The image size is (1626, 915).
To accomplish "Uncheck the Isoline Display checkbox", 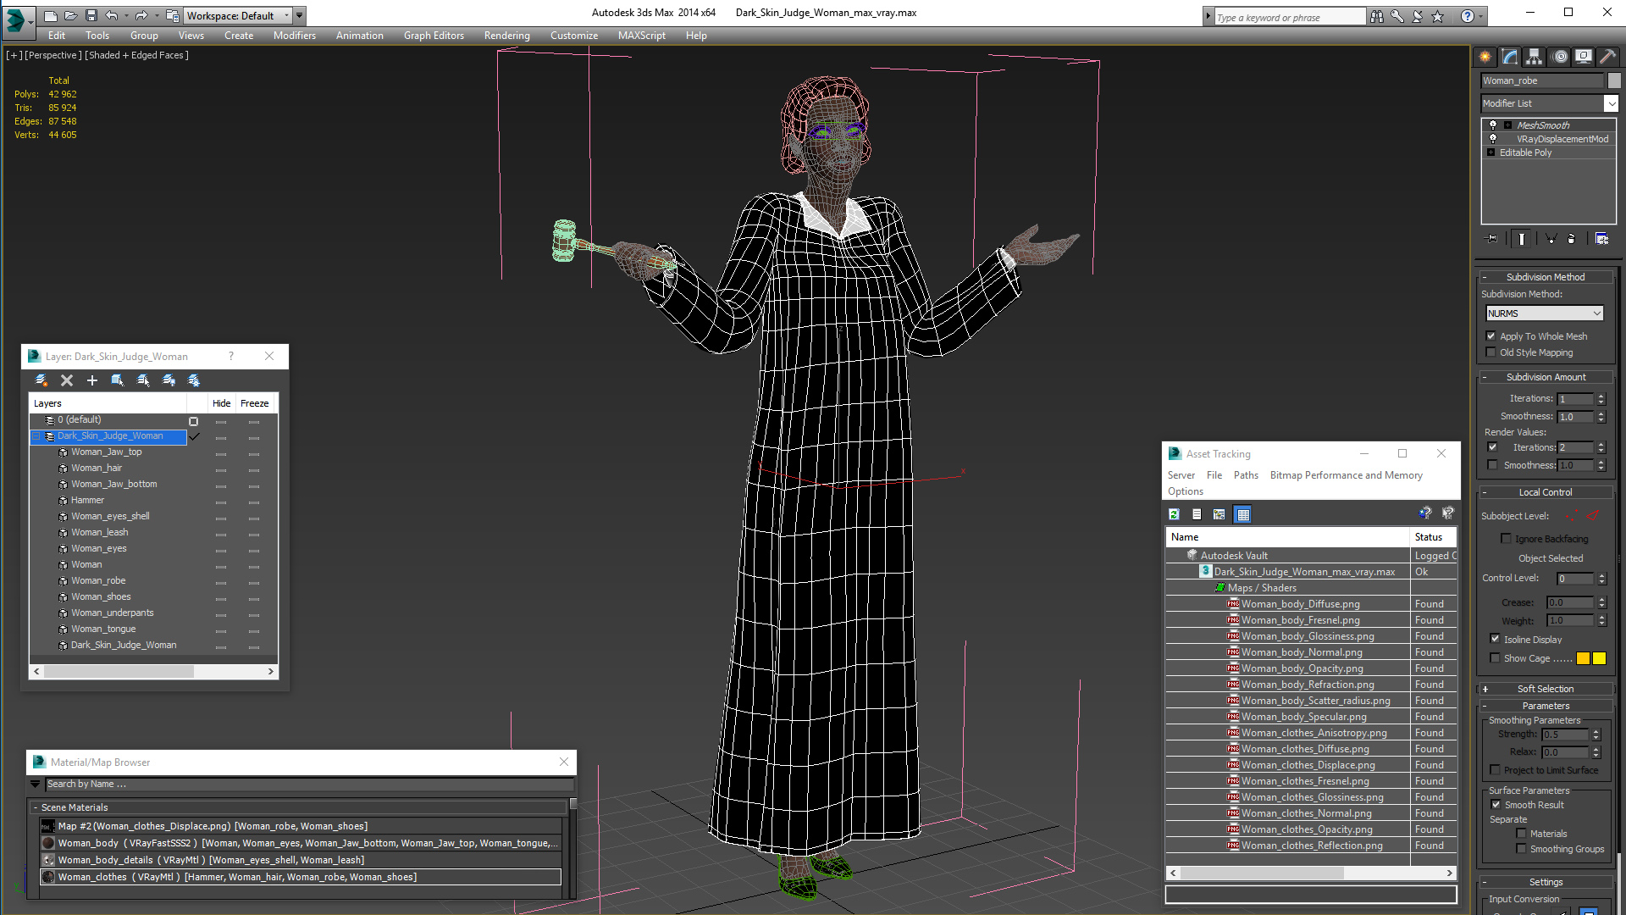I will coord(1495,639).
